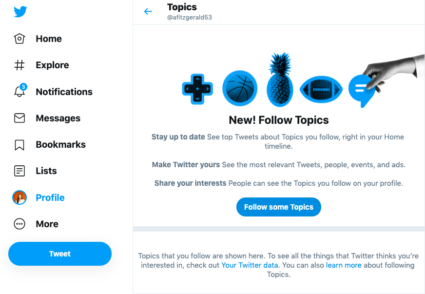The width and height of the screenshot is (425, 294).
Task: Open the Profile menu item
Action: click(50, 198)
